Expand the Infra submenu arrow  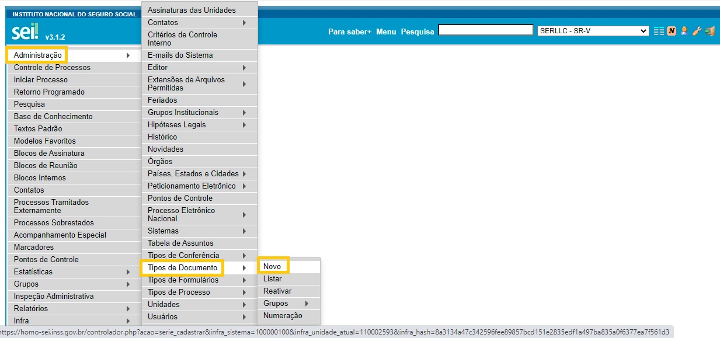pyautogui.click(x=128, y=321)
